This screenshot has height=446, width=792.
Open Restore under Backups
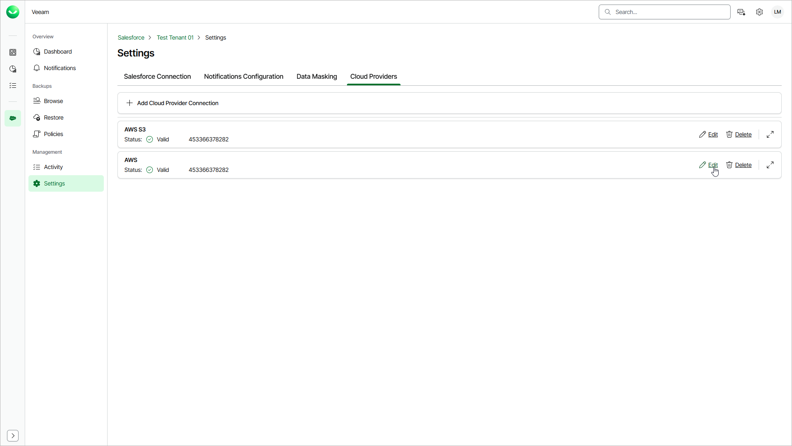pyautogui.click(x=66, y=117)
